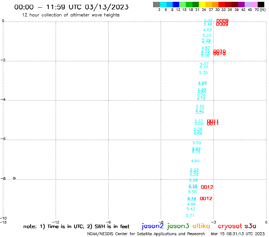Select the bright red 33 ft swatch
Screen dimensions: 269x237
(222, 4)
